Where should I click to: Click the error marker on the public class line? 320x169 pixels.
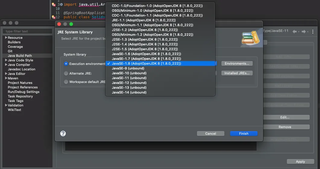click(54, 17)
